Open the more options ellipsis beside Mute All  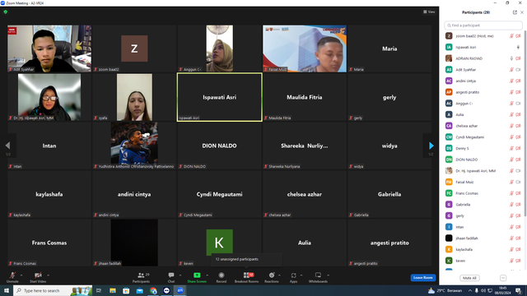point(503,278)
